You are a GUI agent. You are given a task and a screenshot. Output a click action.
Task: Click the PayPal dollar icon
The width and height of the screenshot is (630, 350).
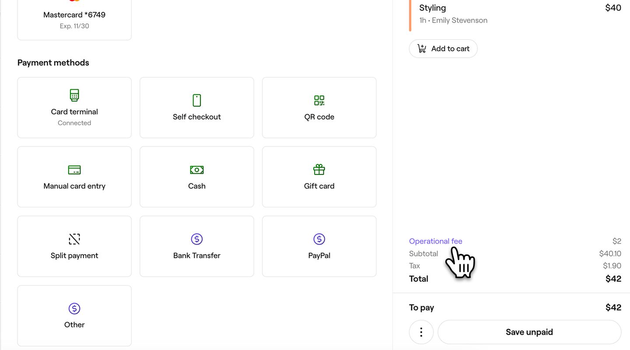pyautogui.click(x=319, y=239)
